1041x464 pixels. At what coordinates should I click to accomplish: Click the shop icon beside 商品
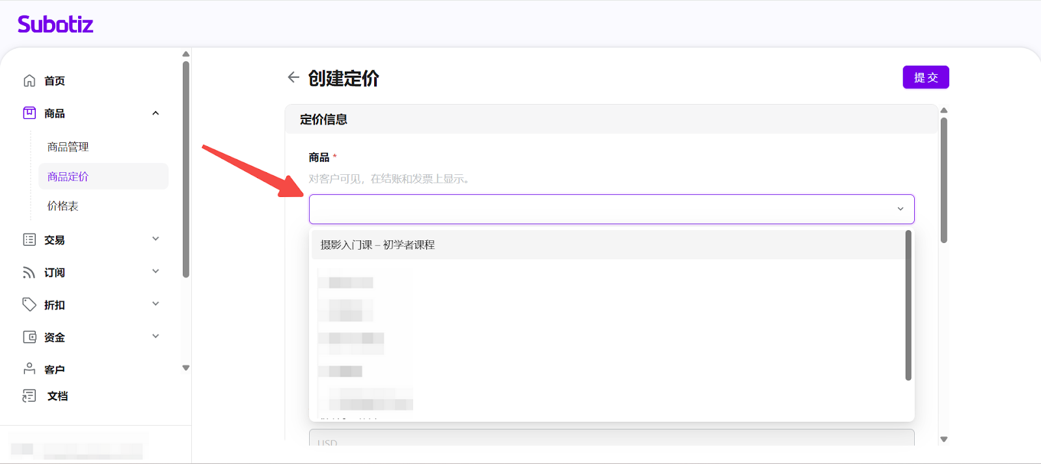[29, 113]
